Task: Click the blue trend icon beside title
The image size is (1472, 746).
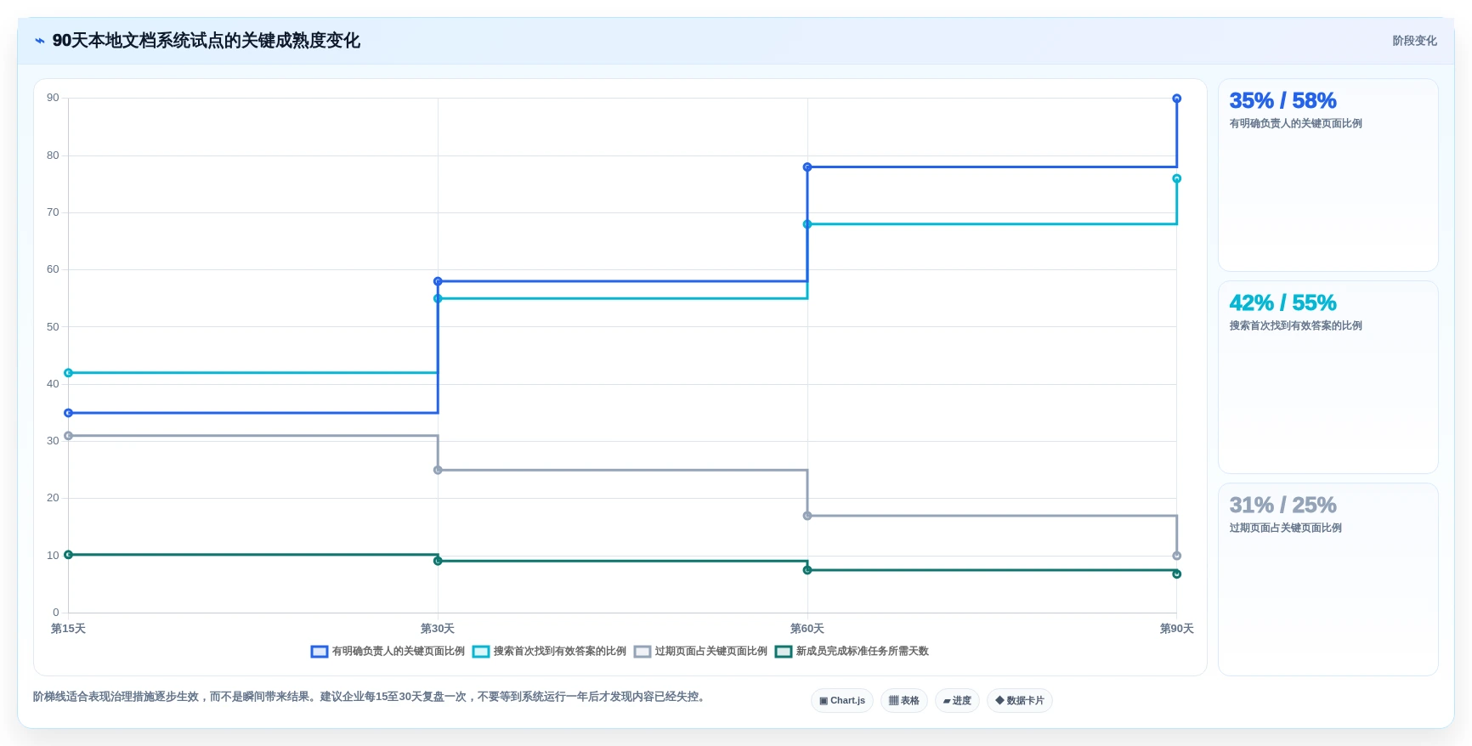Action: pyautogui.click(x=39, y=41)
